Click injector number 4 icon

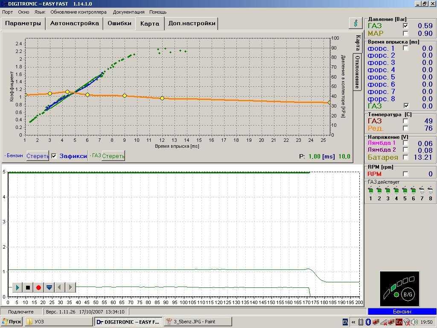396,190
